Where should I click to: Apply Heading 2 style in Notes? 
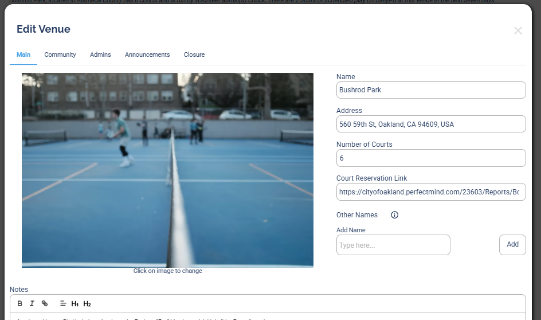(x=87, y=304)
